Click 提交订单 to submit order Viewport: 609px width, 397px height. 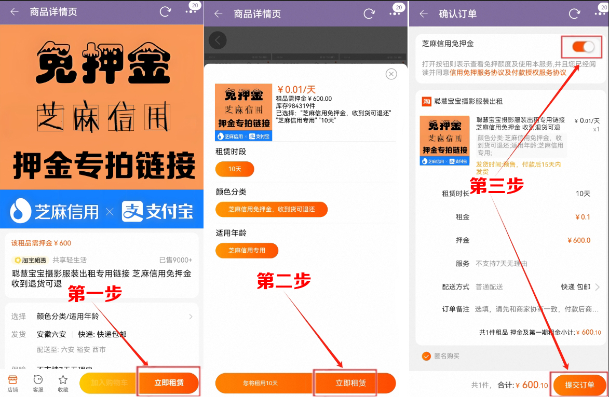(x=579, y=385)
